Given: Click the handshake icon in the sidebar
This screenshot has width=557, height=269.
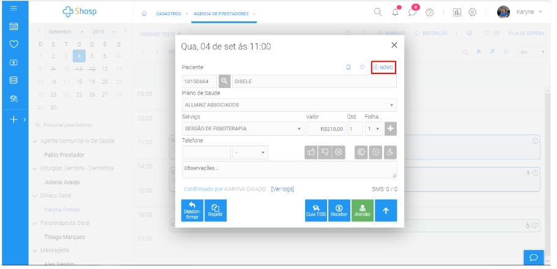Looking at the screenshot, I should (13, 99).
